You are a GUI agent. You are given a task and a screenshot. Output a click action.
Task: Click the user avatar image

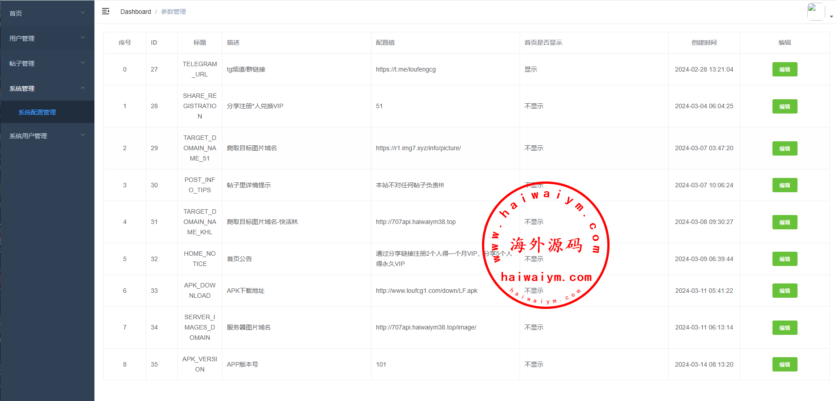[815, 11]
